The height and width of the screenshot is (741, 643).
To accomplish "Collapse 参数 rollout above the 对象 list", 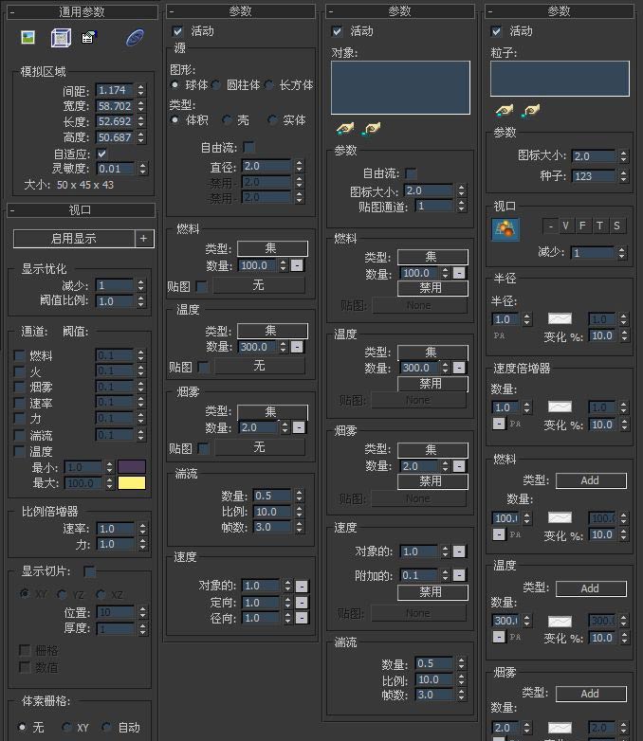I will click(x=400, y=11).
